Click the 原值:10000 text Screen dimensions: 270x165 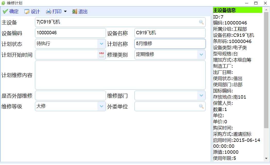226,152
